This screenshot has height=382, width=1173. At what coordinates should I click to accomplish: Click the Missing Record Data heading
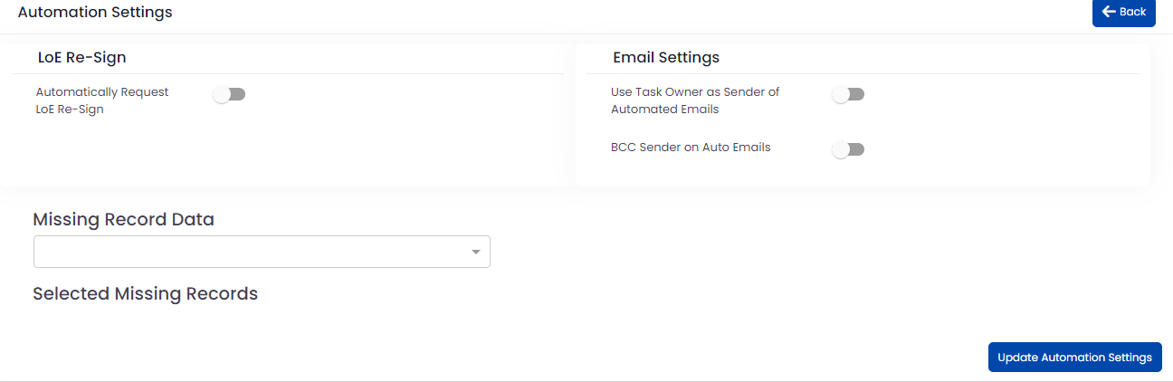pyautogui.click(x=123, y=219)
